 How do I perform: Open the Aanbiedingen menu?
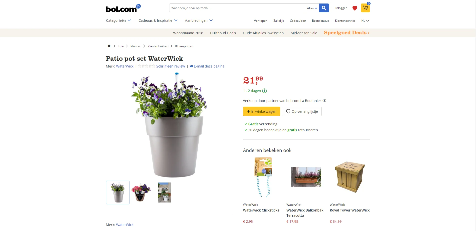[x=199, y=20]
